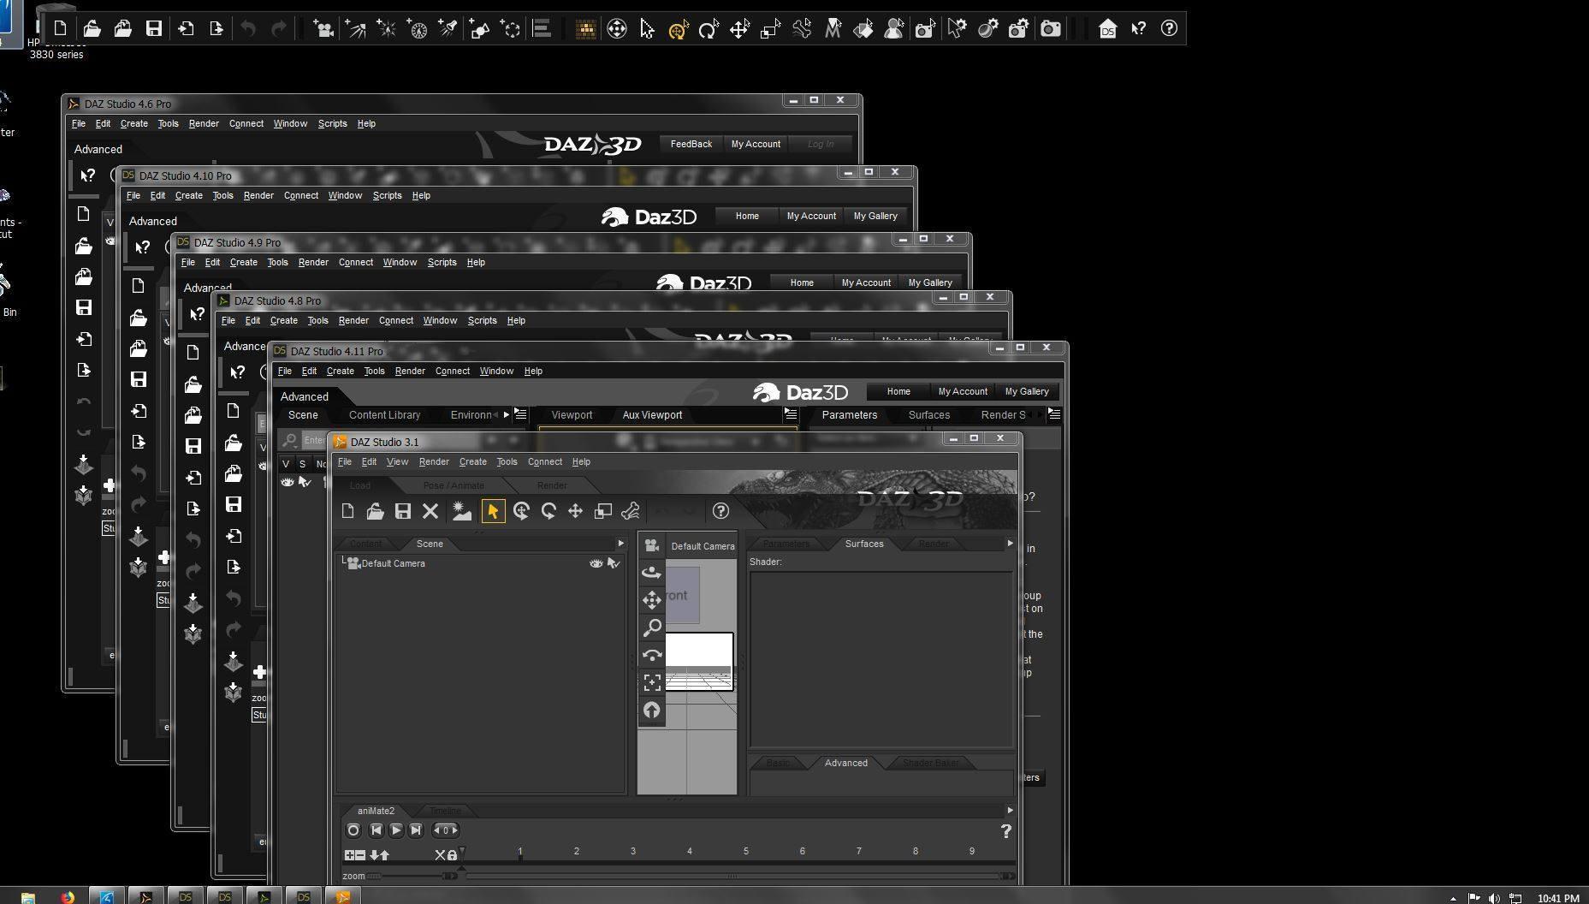This screenshot has width=1589, height=904.
Task: Click the Home button in DAZ Studio 4.11 Pro
Action: [x=898, y=391]
